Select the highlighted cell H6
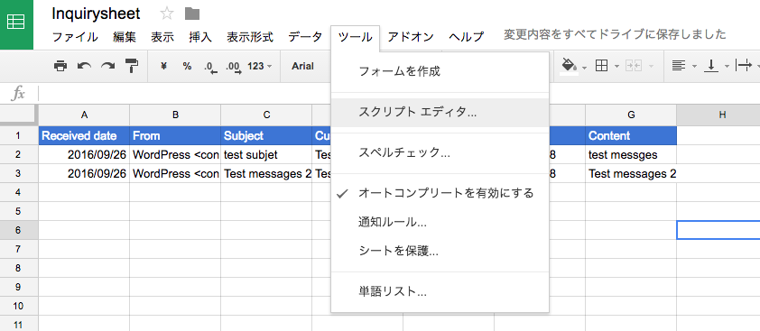This screenshot has height=331, width=760. coord(718,230)
